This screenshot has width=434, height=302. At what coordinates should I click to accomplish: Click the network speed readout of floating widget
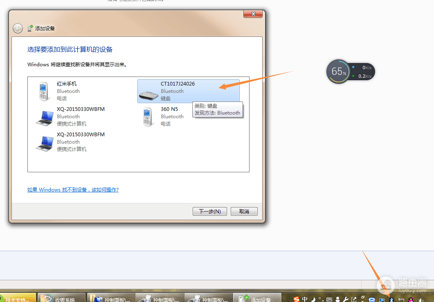[x=362, y=72]
